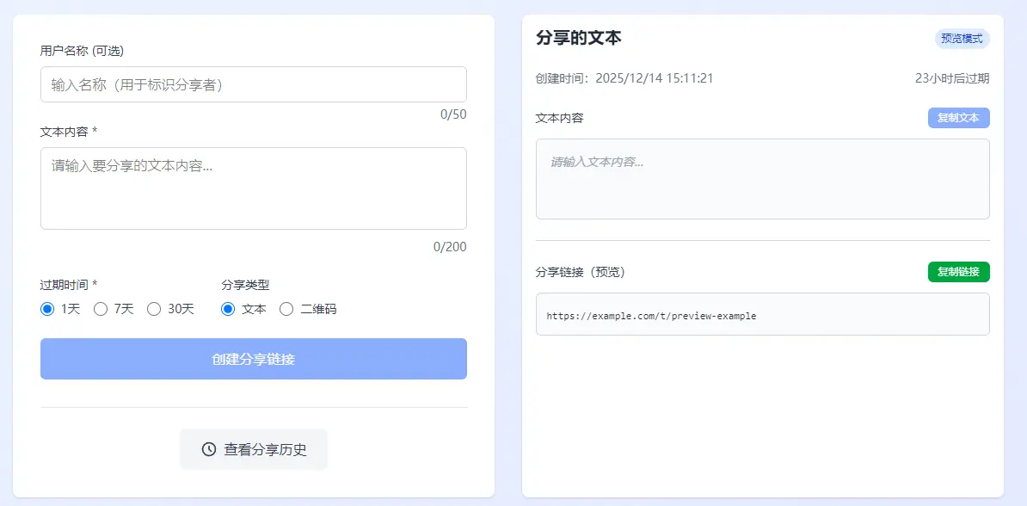The height and width of the screenshot is (506, 1027).
Task: Click the share link preview URL field
Action: click(x=762, y=313)
